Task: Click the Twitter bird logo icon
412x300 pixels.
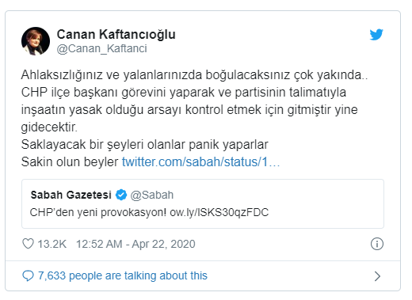Action: 376,35
